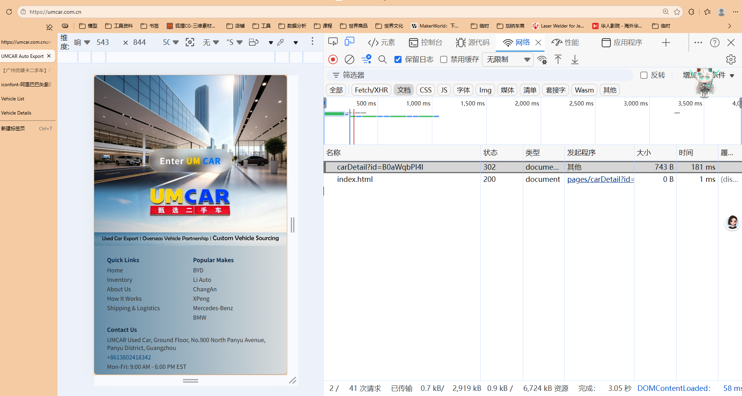This screenshot has width=742, height=396.
Task: Open Inventory quick link
Action: point(119,280)
